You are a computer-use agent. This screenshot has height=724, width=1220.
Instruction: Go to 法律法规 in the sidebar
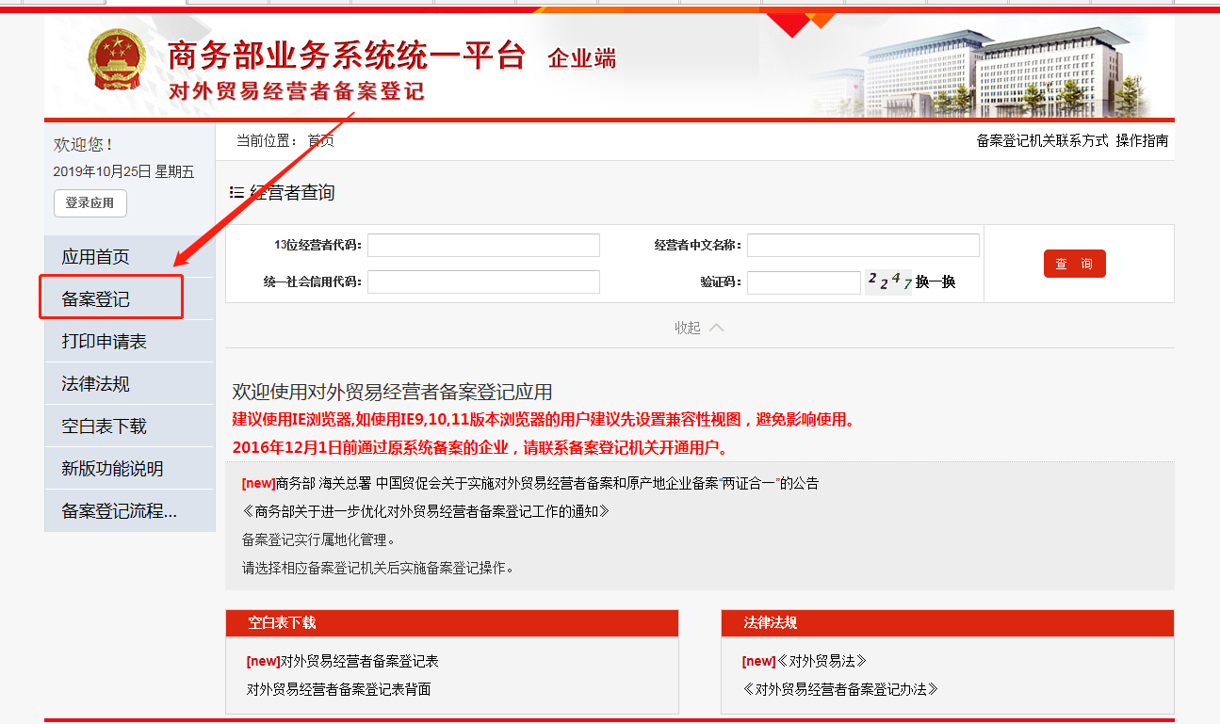coord(96,384)
